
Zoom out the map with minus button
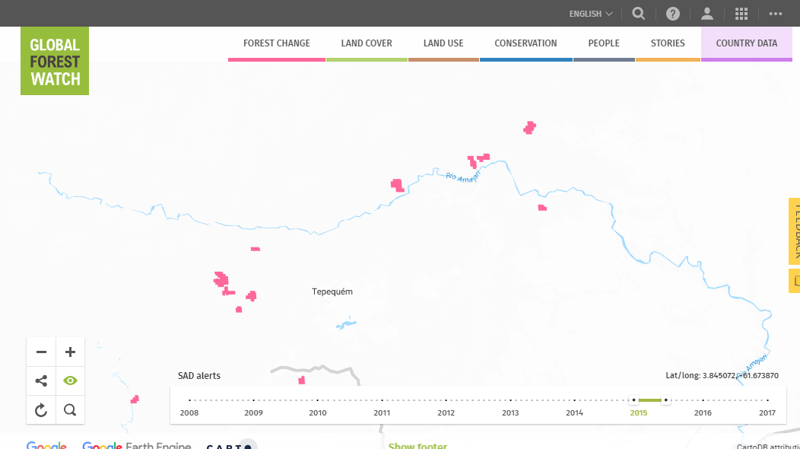41,352
